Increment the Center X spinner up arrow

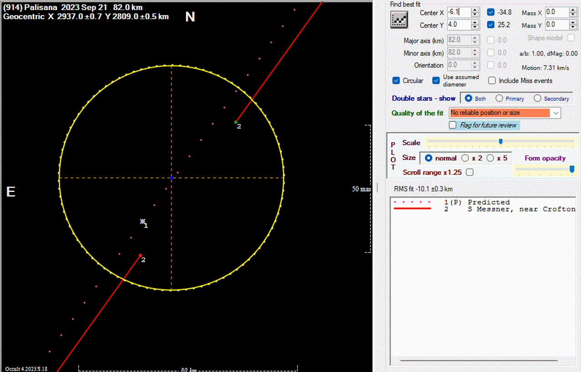(x=475, y=10)
